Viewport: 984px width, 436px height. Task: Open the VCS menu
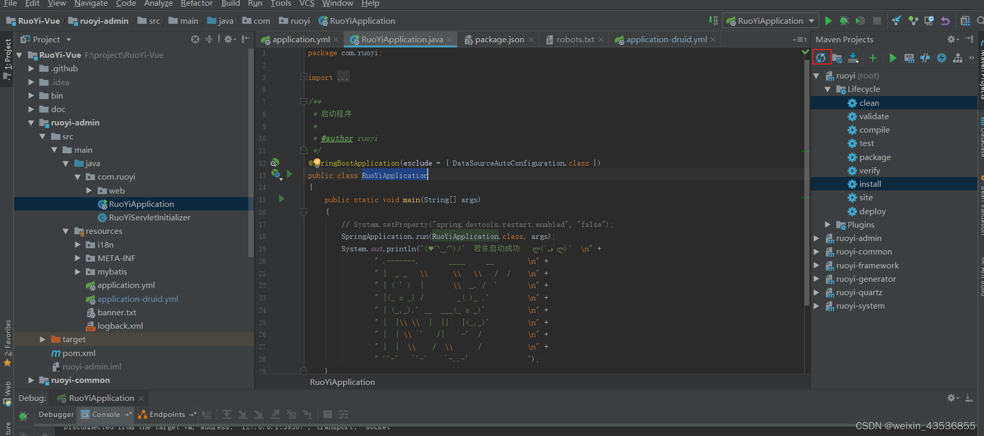307,4
